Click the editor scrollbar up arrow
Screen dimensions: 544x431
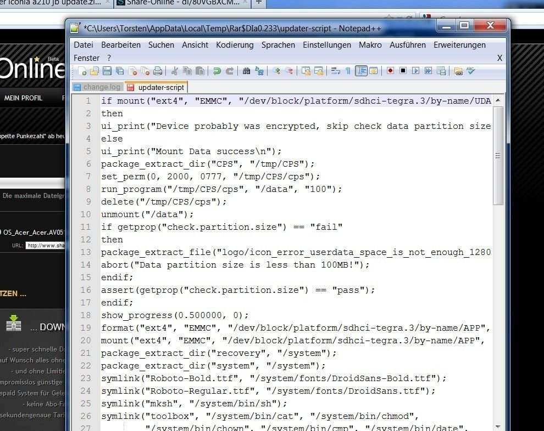click(x=498, y=100)
